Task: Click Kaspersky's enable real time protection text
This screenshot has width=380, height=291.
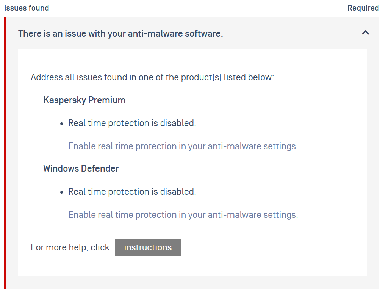Action: [x=183, y=146]
